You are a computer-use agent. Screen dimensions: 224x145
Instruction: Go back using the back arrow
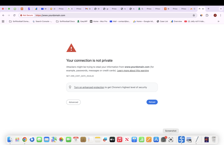tap(3, 15)
